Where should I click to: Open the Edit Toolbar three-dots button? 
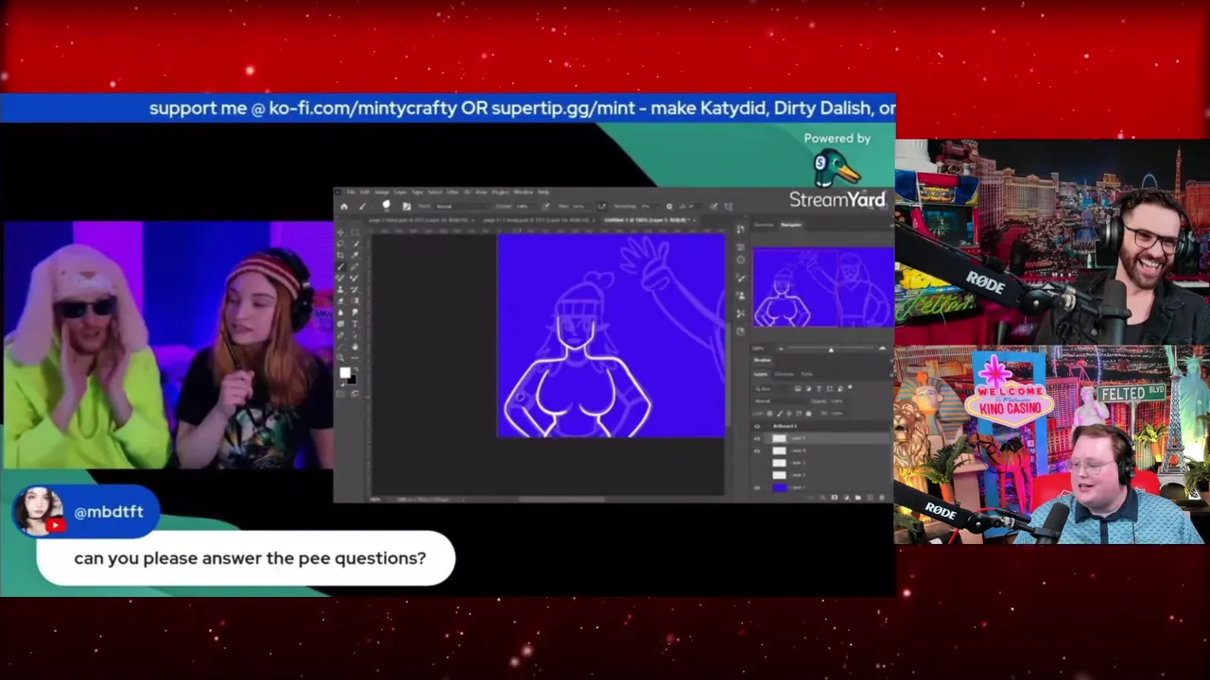coord(354,358)
